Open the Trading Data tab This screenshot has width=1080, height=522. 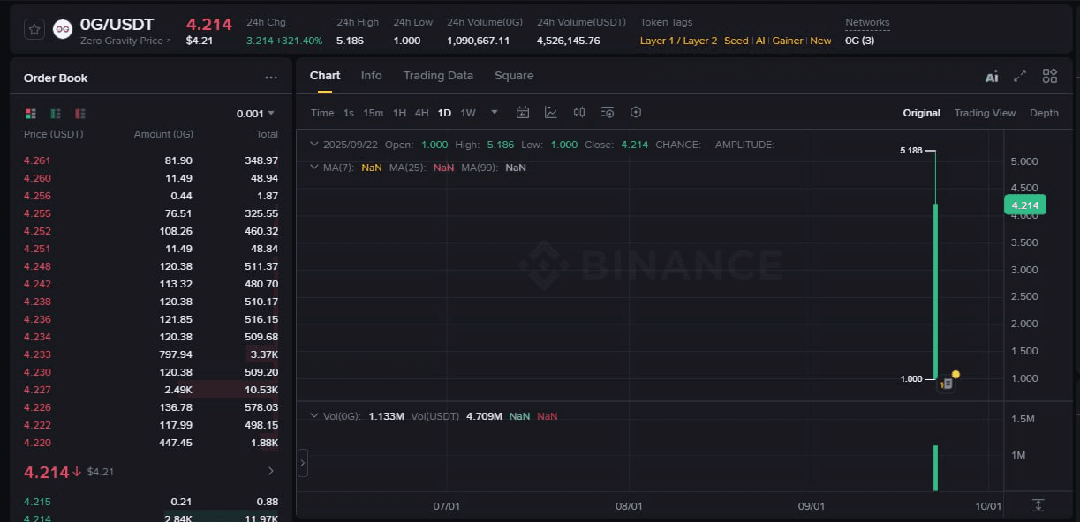coord(438,76)
